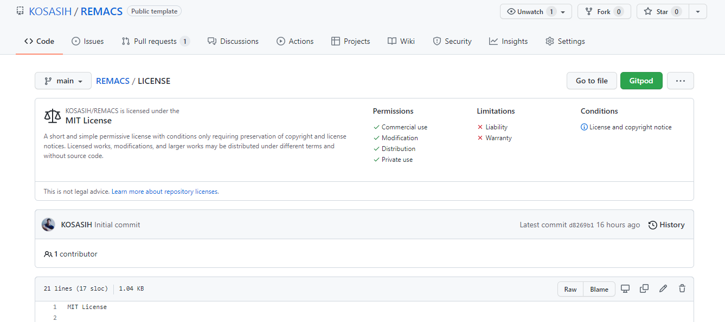
Task: Open commit hash d8269b1
Action: (x=581, y=225)
